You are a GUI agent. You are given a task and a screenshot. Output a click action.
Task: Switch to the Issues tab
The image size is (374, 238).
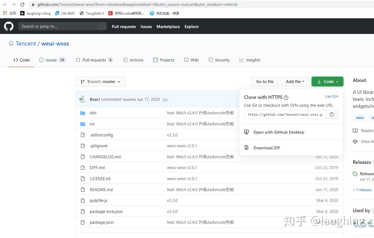point(53,60)
